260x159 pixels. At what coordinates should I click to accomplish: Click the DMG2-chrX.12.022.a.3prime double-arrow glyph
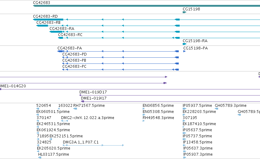point(64,121)
